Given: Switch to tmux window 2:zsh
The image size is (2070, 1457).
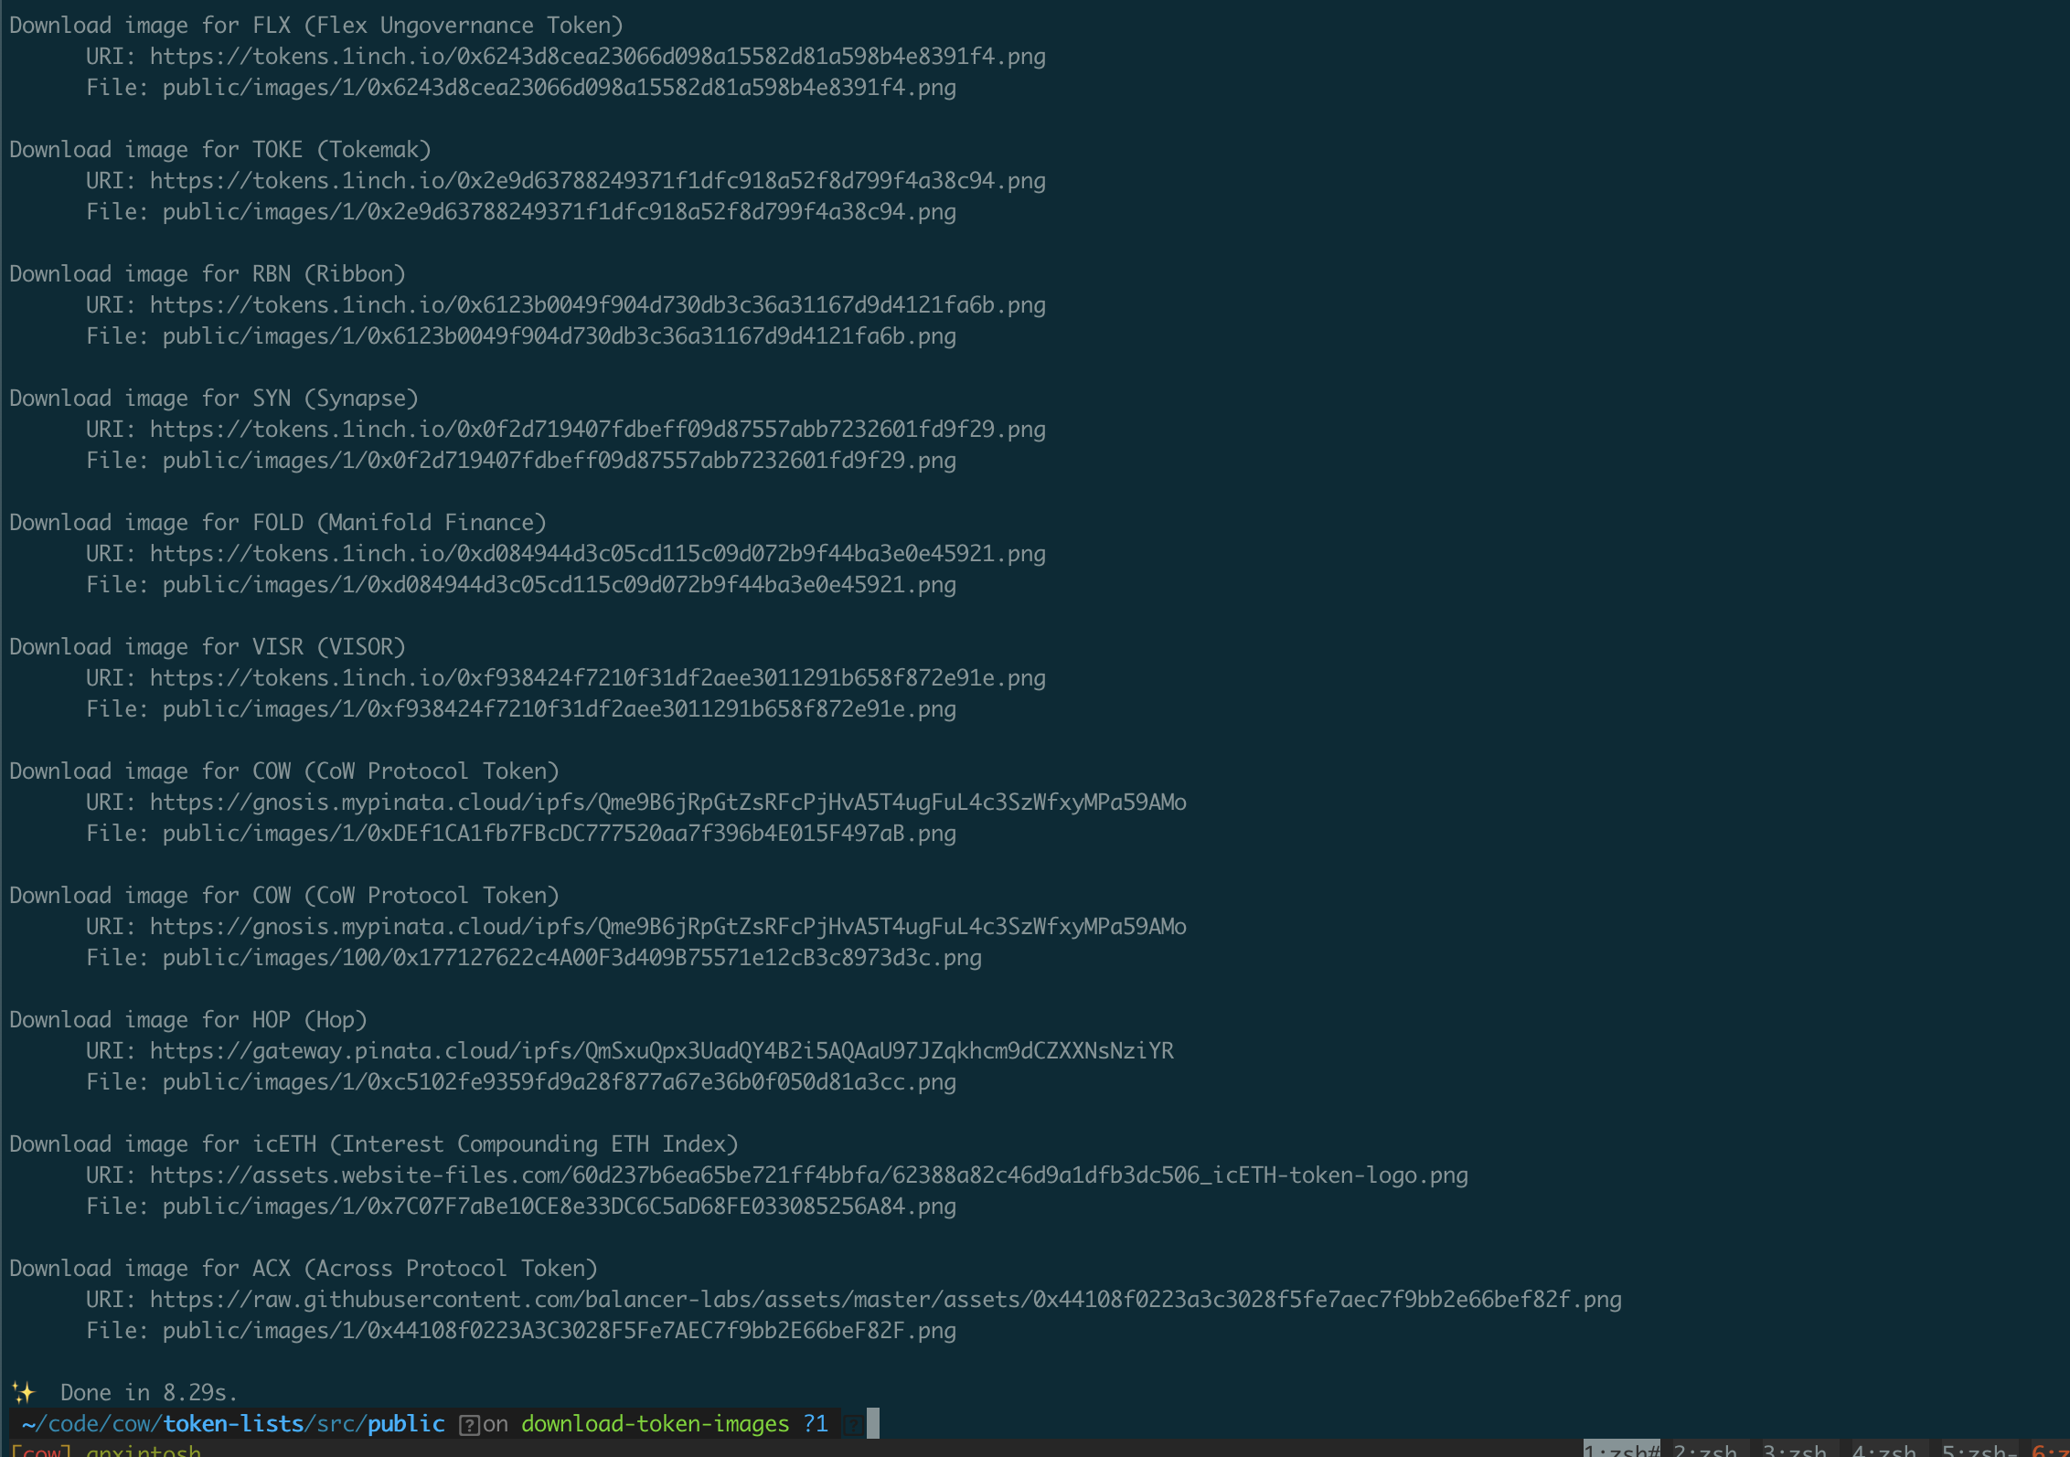Looking at the screenshot, I should coord(1705,1450).
